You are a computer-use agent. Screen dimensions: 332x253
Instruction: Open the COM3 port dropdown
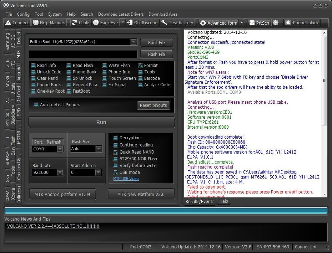tap(60, 149)
